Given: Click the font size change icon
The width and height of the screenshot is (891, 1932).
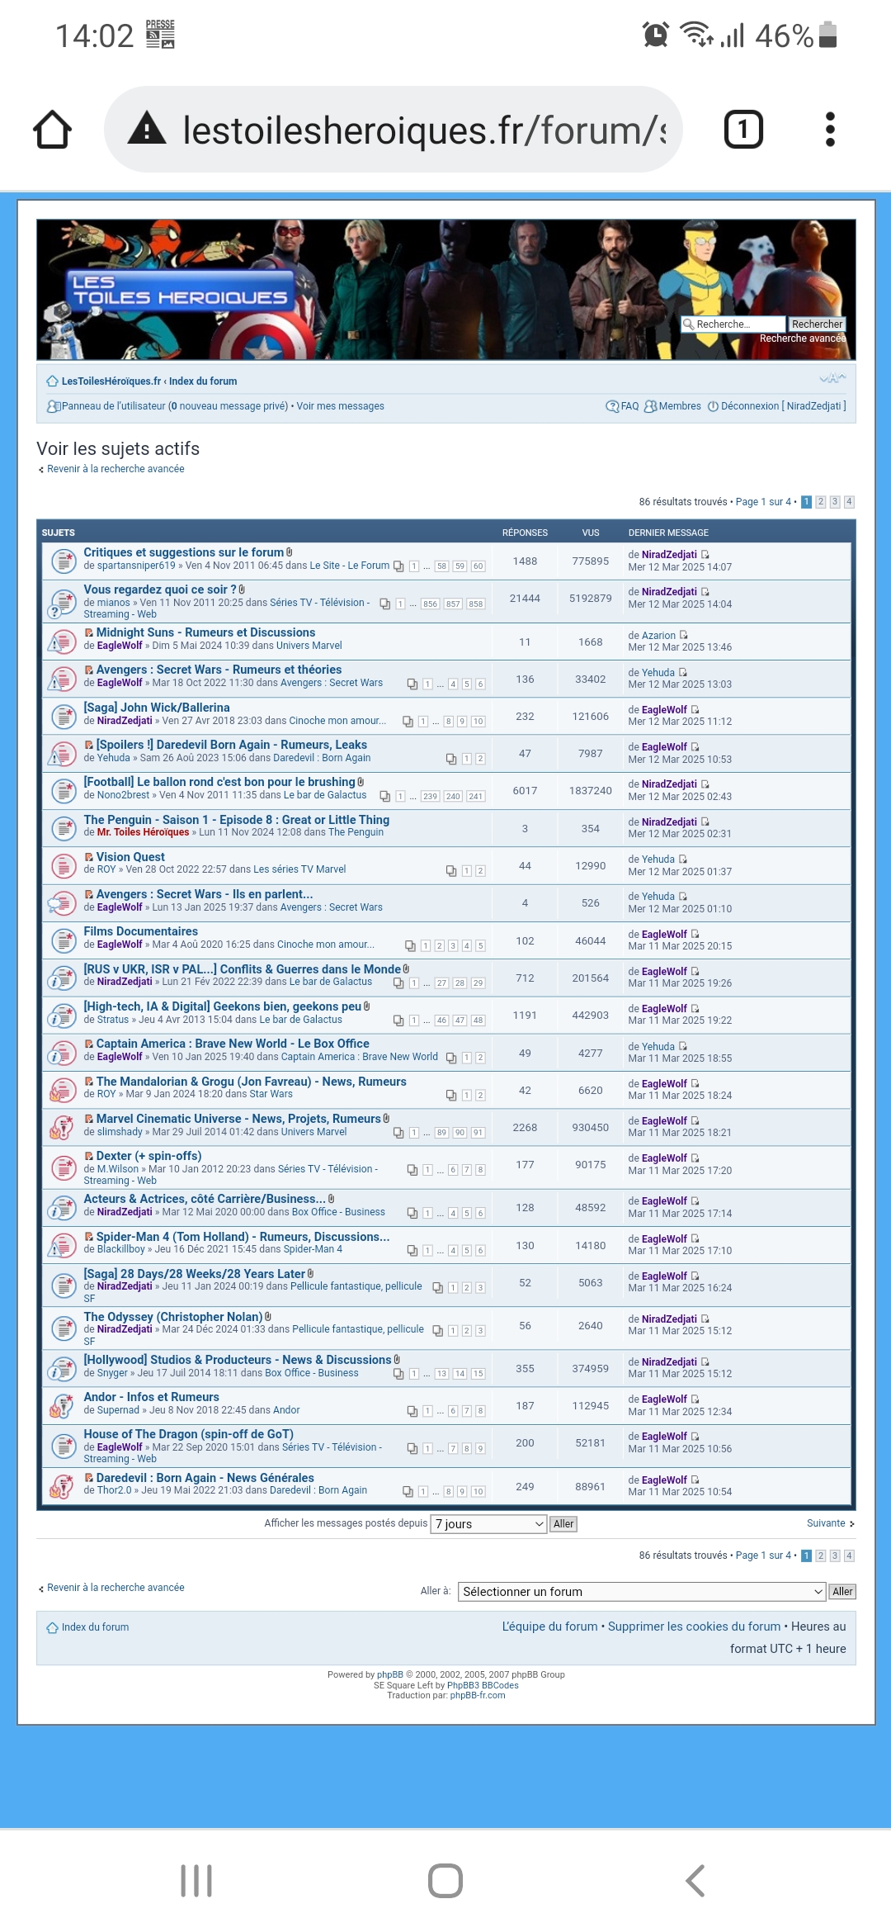Looking at the screenshot, I should pyautogui.click(x=832, y=378).
